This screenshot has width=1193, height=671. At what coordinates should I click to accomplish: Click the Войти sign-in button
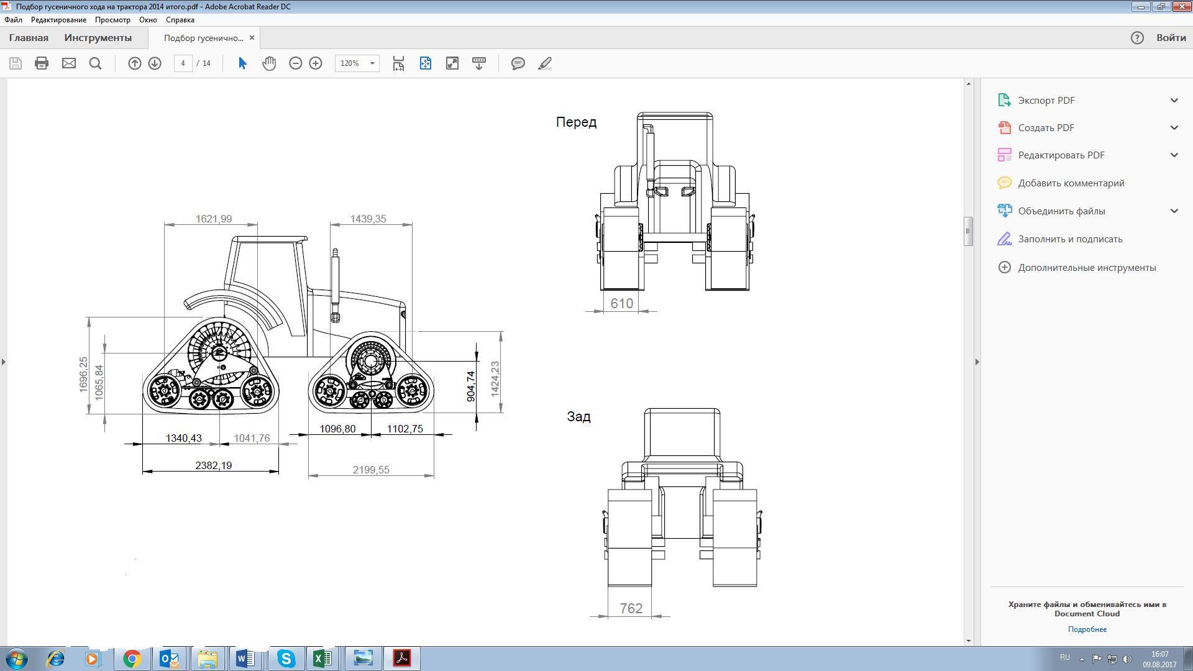click(x=1171, y=38)
